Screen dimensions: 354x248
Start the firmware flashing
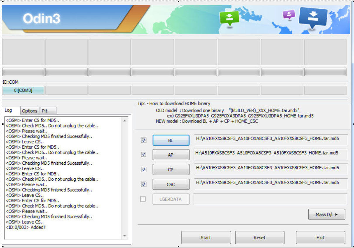tap(206, 237)
